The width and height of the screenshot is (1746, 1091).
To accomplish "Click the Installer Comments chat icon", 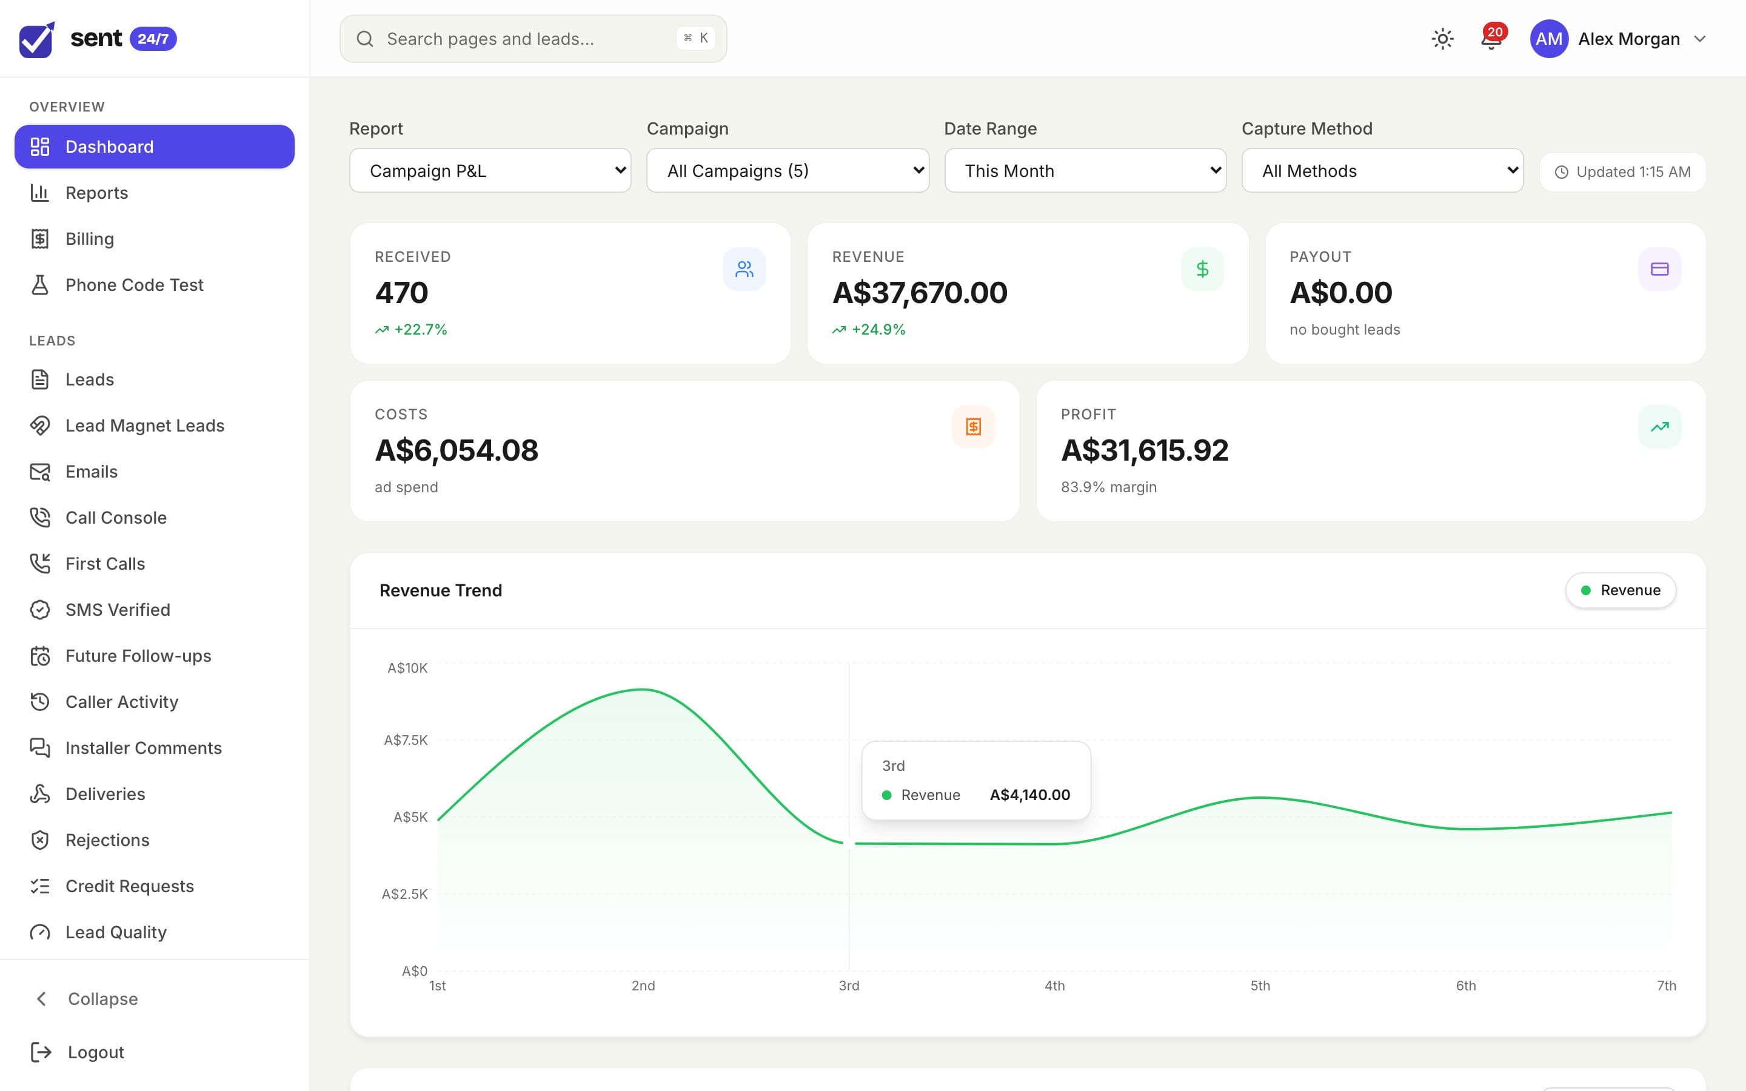I will pos(39,749).
